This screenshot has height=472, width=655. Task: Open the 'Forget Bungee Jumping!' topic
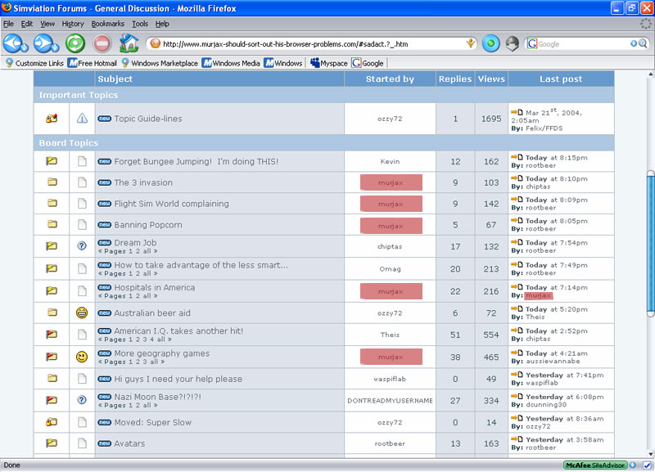[196, 162]
